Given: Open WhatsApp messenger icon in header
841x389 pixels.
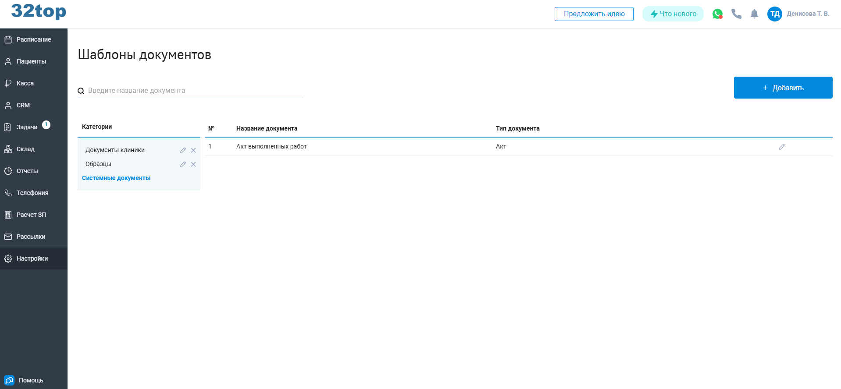Looking at the screenshot, I should 717,14.
